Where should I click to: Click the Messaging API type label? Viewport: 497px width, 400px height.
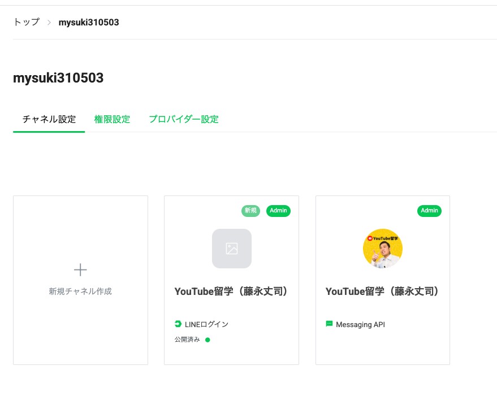tap(360, 325)
